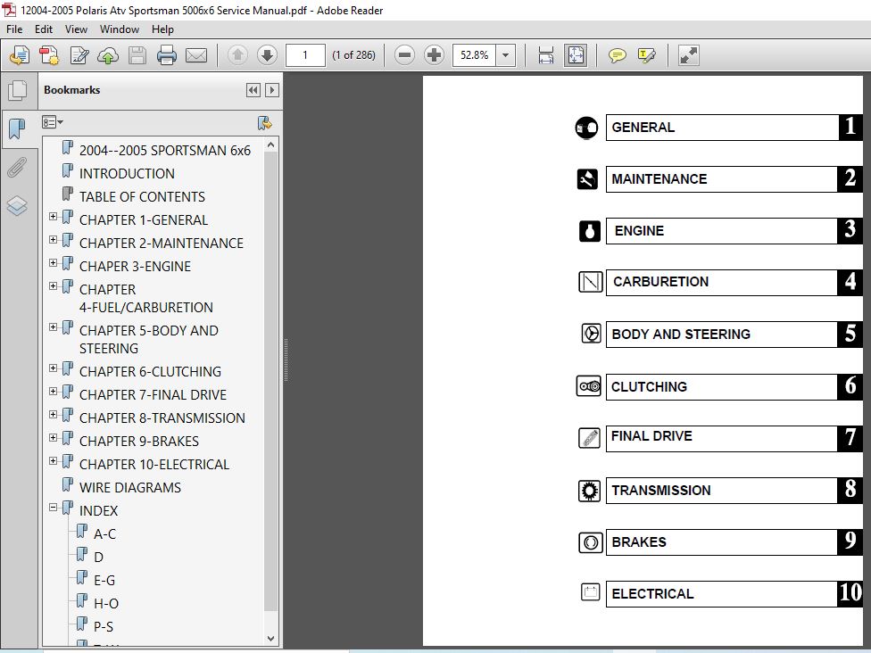The height and width of the screenshot is (653, 871).
Task: Click bookmarks scrollbar up arrow
Action: click(x=270, y=145)
